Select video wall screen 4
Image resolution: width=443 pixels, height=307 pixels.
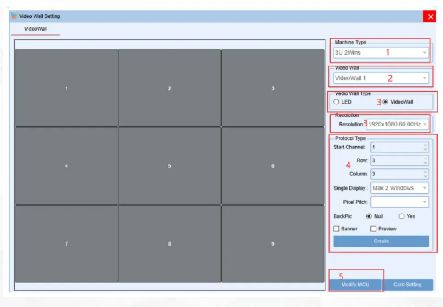[x=67, y=166]
